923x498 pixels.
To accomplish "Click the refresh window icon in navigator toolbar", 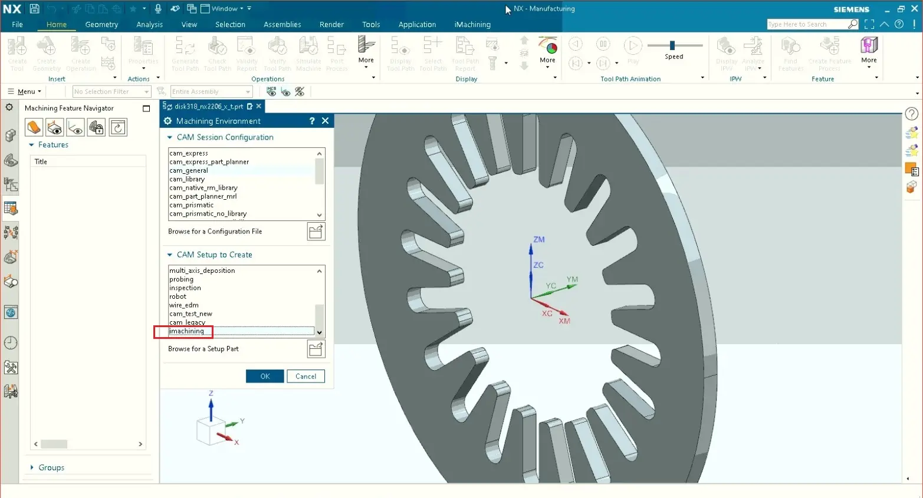I will (x=118, y=127).
